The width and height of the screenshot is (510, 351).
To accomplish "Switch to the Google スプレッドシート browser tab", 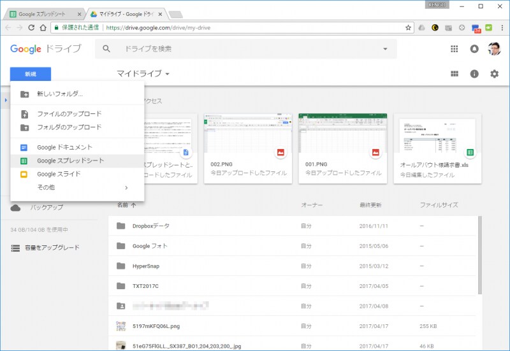I will pos(44,14).
